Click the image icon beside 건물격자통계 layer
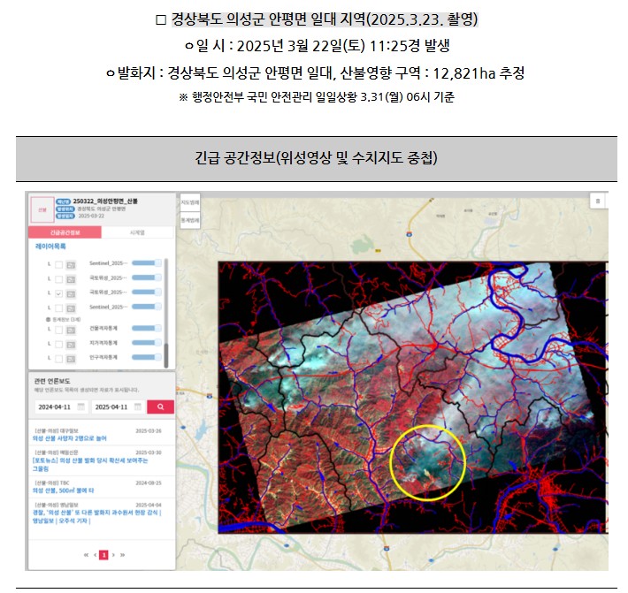628x593 pixels. (71, 329)
